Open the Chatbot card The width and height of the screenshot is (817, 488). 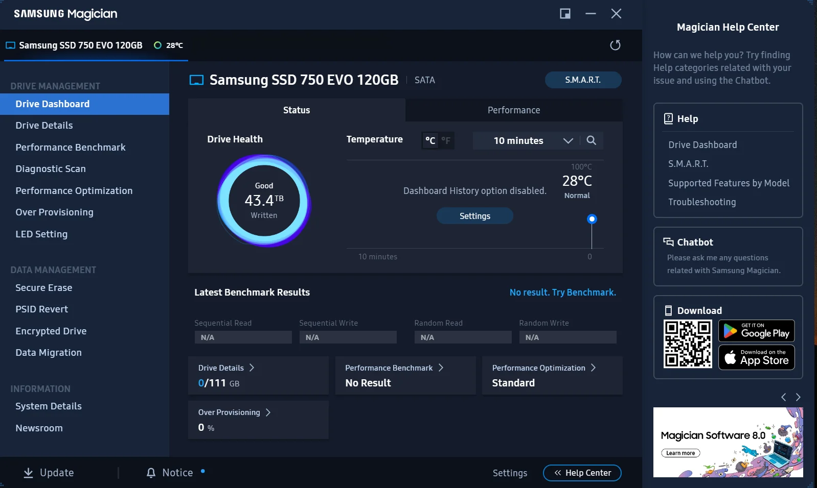click(728, 256)
